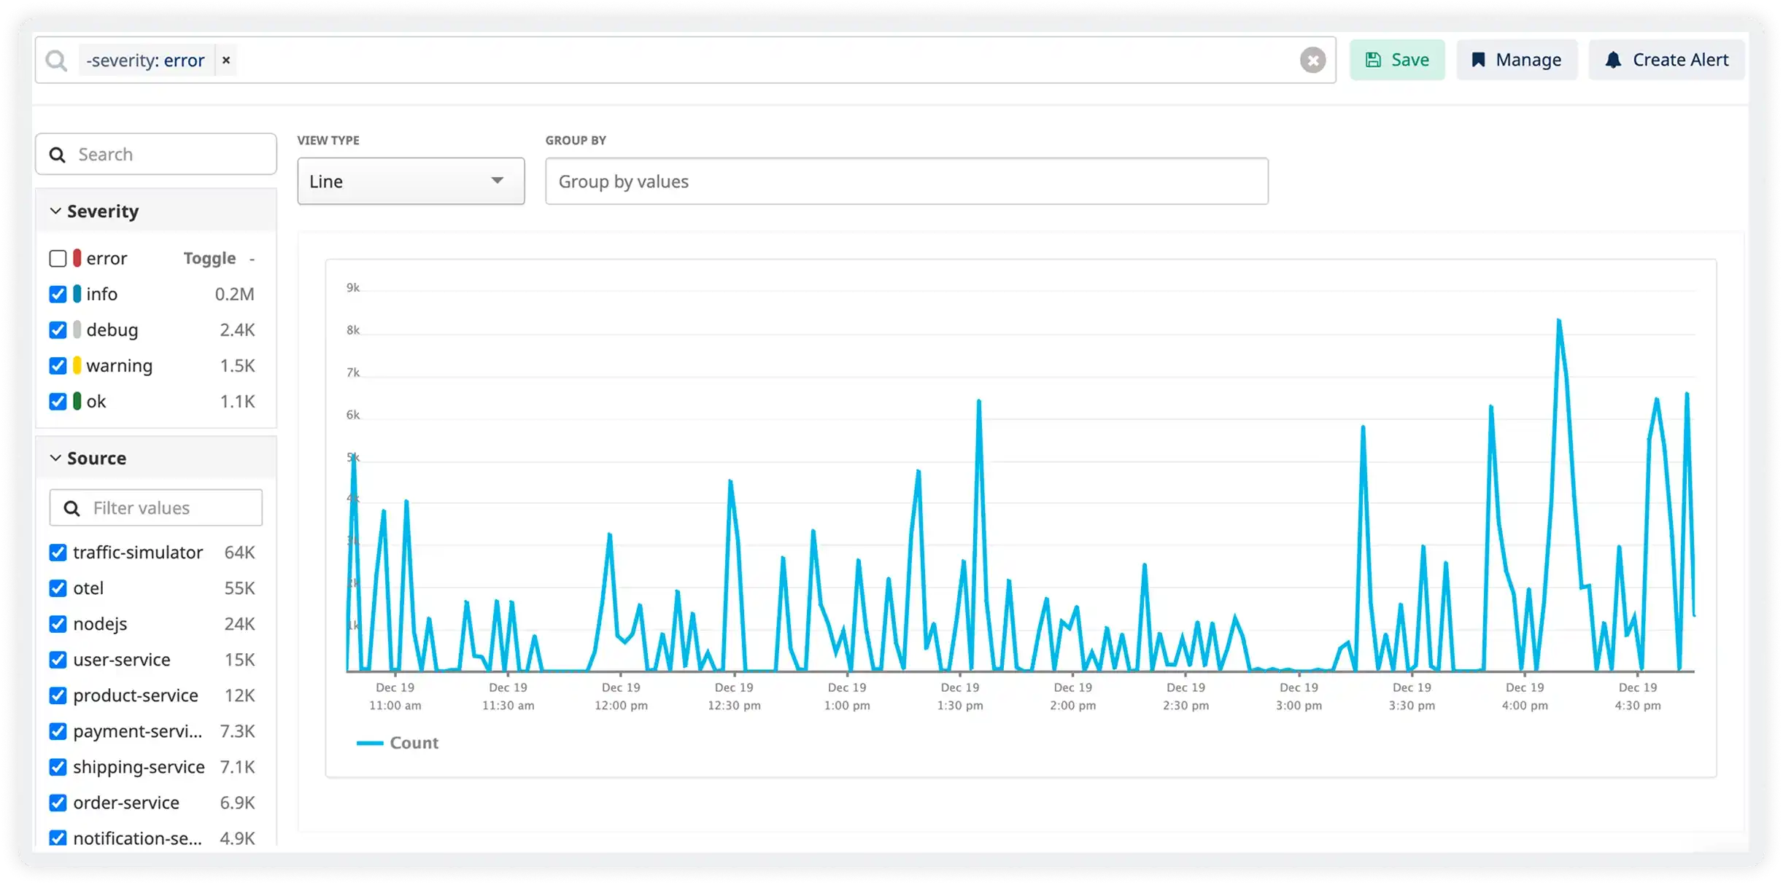This screenshot has height=885, width=1783.
Task: Click the Save disk icon
Action: [x=1374, y=60]
